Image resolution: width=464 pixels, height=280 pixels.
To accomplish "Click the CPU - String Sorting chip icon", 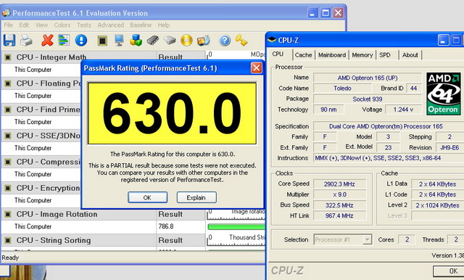I will tap(8, 240).
